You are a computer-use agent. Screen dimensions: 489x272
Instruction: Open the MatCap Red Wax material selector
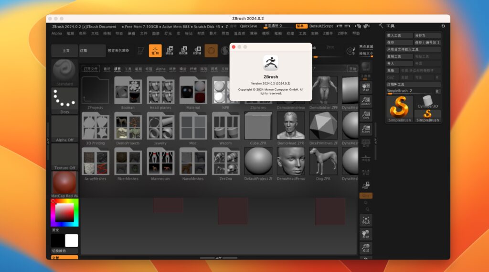pos(64,184)
